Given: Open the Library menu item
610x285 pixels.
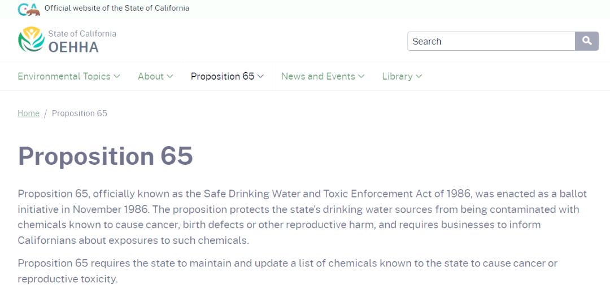Looking at the screenshot, I should pyautogui.click(x=397, y=76).
